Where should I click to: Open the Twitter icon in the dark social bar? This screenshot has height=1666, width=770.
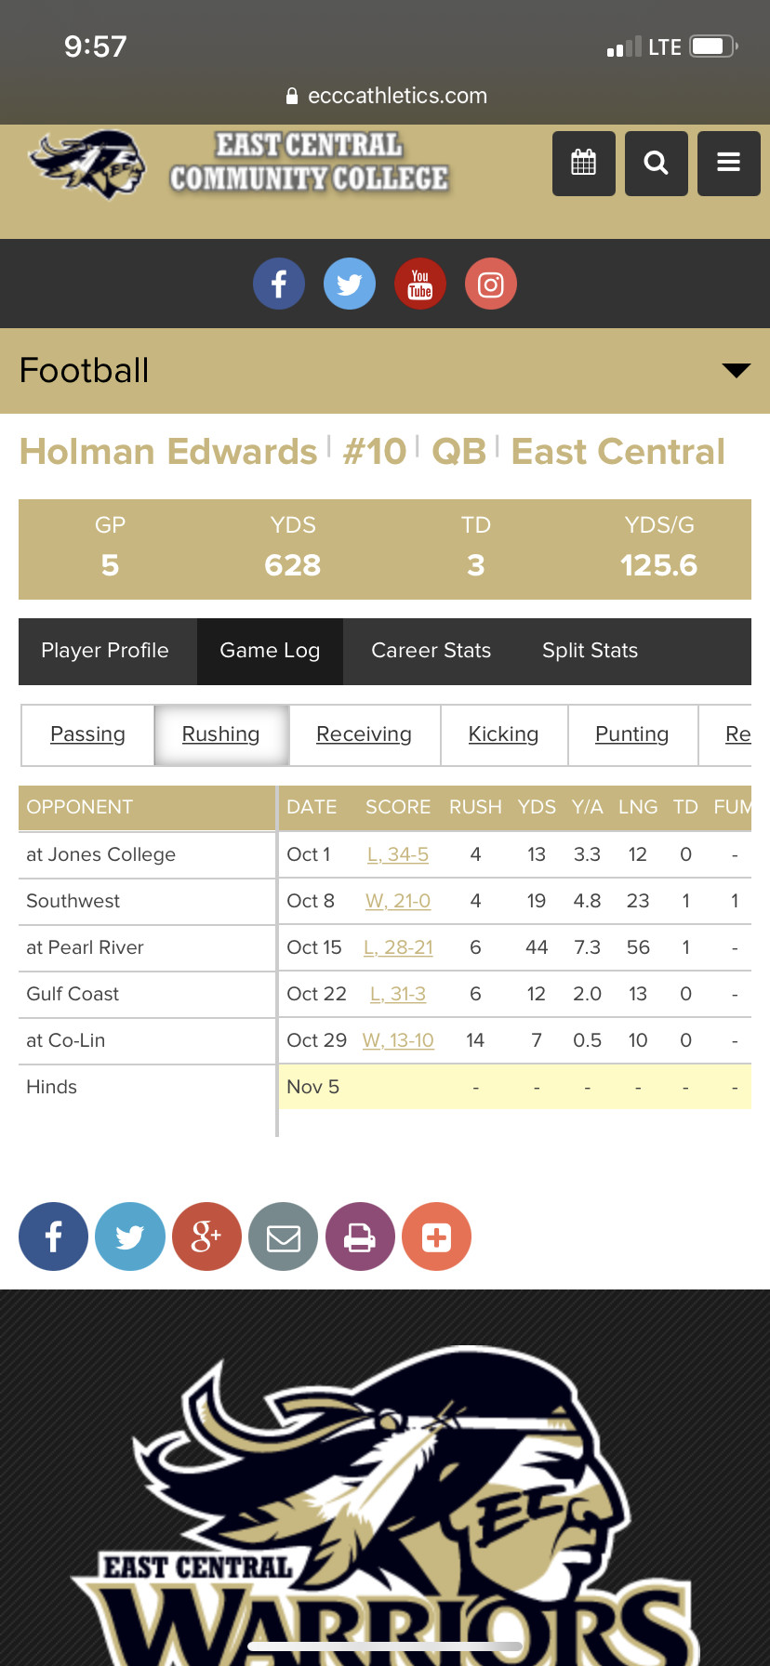click(350, 284)
